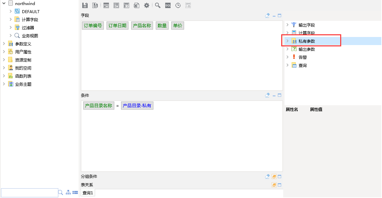Restore the 分组条件 panel

click(x=274, y=176)
